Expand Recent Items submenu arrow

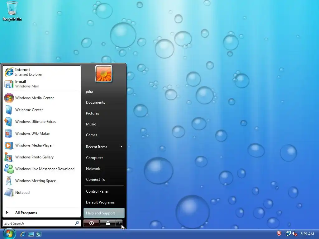[x=121, y=147]
